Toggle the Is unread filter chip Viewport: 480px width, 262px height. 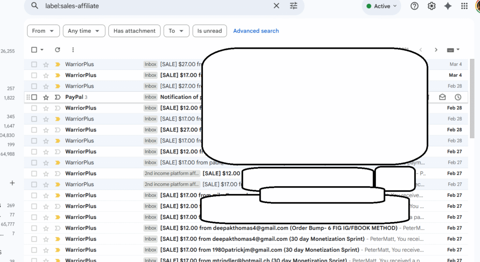point(210,31)
